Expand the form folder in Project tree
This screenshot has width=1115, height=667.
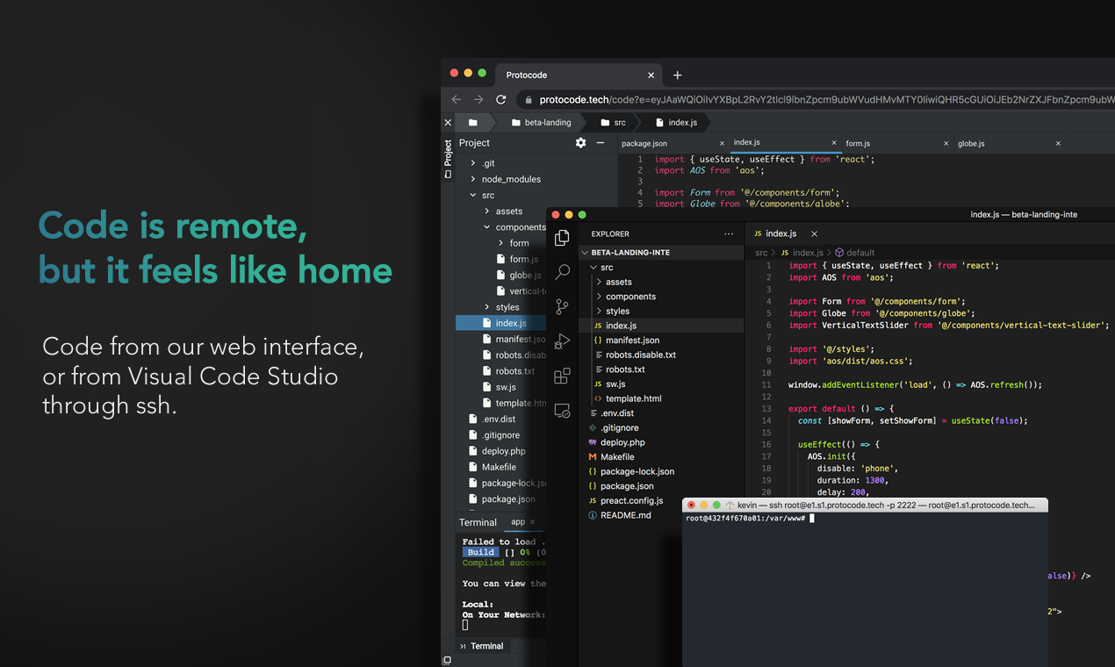501,243
